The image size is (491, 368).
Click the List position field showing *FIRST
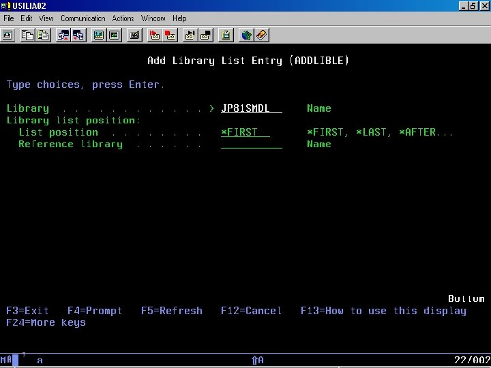click(x=245, y=132)
